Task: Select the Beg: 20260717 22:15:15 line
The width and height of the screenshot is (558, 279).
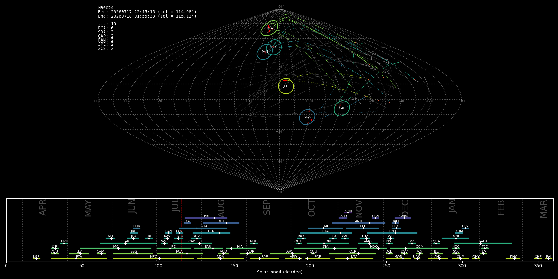Action: pos(147,12)
